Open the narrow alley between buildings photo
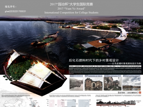Image resolution: width=143 pixels, height=107 pixels. click(x=113, y=84)
